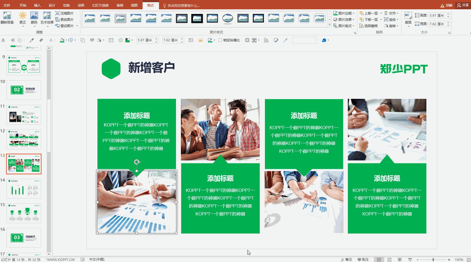471x262 pixels.
Task: Click WWW.KOPPT.CN link in status bar
Action: coord(61,259)
